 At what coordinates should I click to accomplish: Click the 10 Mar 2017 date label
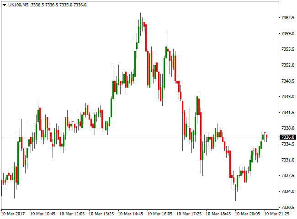point(13,214)
